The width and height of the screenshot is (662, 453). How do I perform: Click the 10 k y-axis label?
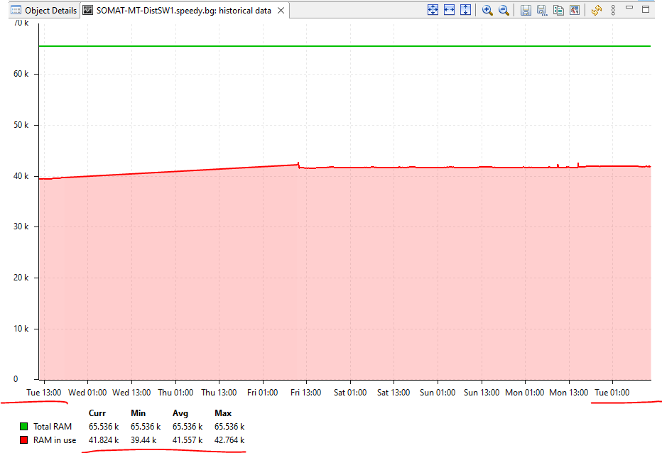click(x=21, y=329)
